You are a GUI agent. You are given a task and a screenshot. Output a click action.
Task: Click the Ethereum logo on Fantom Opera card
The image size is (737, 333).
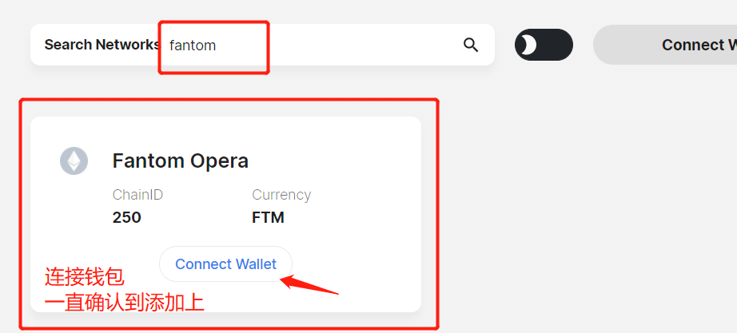pyautogui.click(x=74, y=161)
